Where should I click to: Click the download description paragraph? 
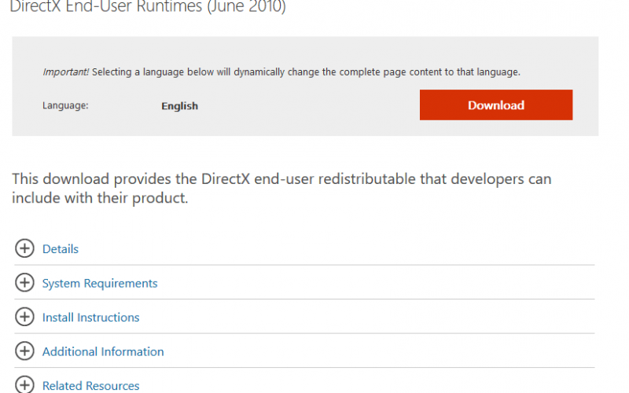click(281, 188)
